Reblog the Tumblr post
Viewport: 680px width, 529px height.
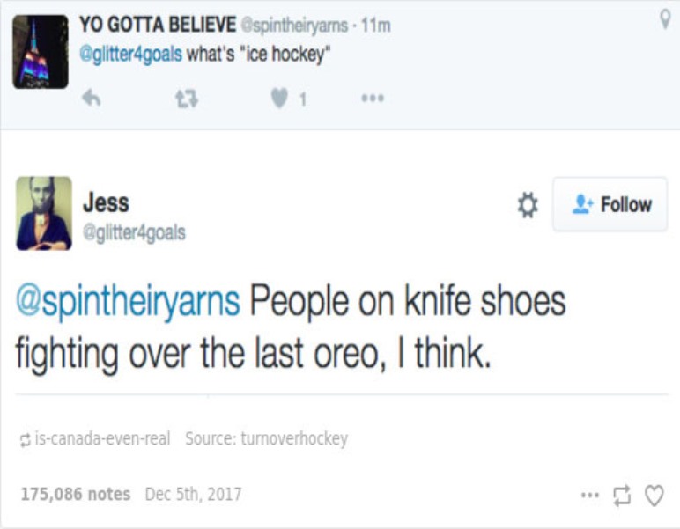click(x=622, y=496)
